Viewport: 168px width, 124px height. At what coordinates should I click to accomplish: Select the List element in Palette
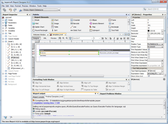pos(111,24)
